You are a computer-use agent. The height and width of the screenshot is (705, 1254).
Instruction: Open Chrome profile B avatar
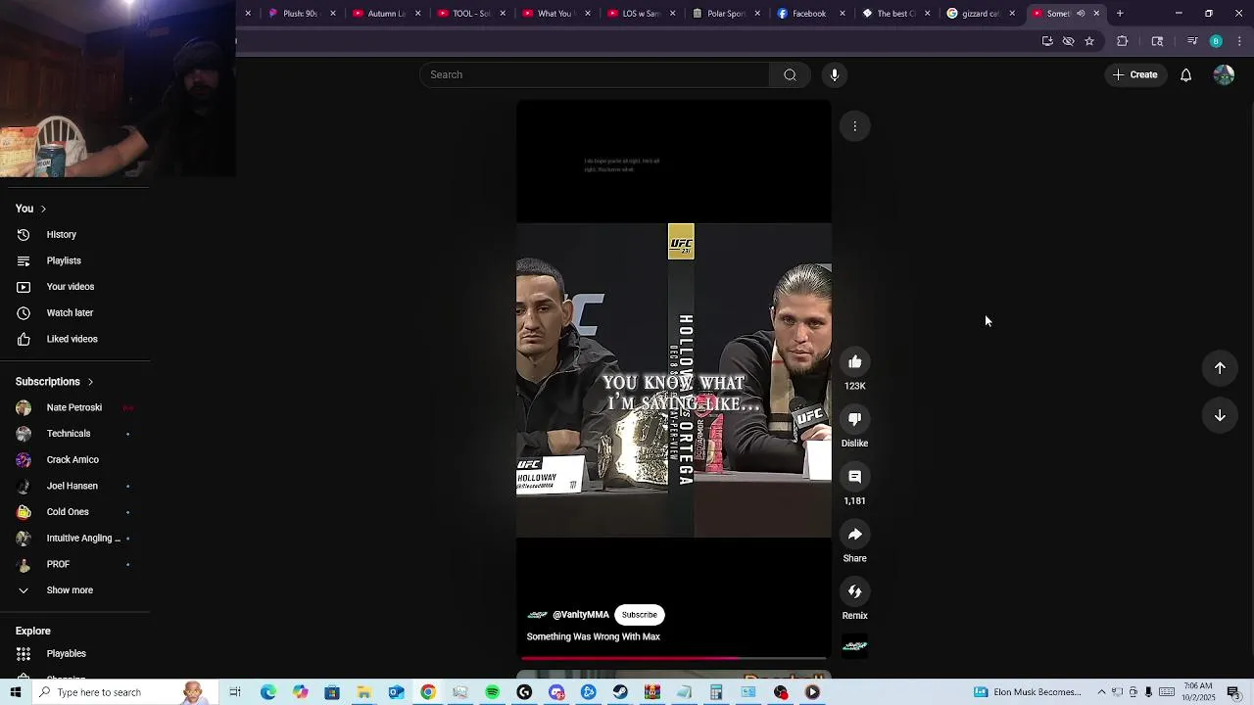pos(1216,41)
